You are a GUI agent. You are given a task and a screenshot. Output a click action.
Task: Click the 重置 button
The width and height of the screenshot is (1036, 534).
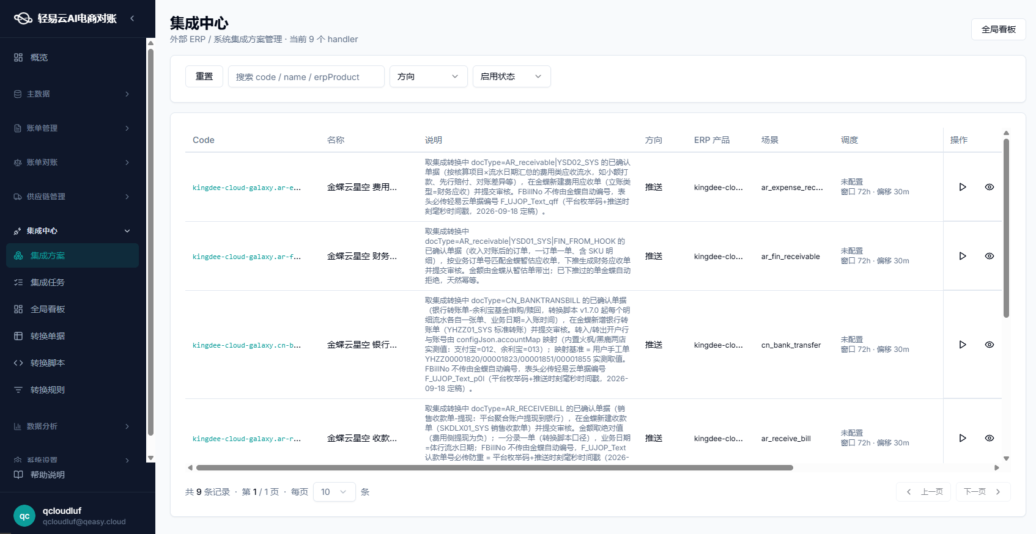pyautogui.click(x=204, y=76)
